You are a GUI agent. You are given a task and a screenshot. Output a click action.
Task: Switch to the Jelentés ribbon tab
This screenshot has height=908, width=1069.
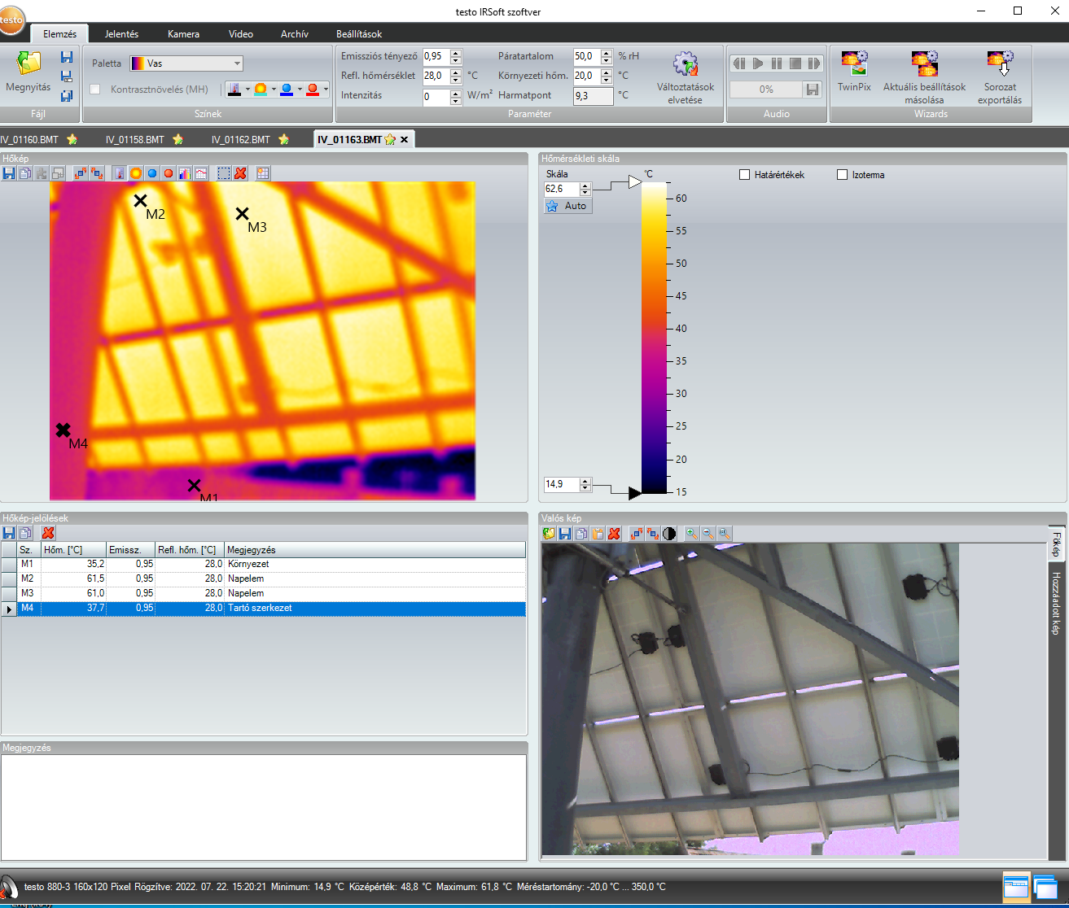coord(121,34)
